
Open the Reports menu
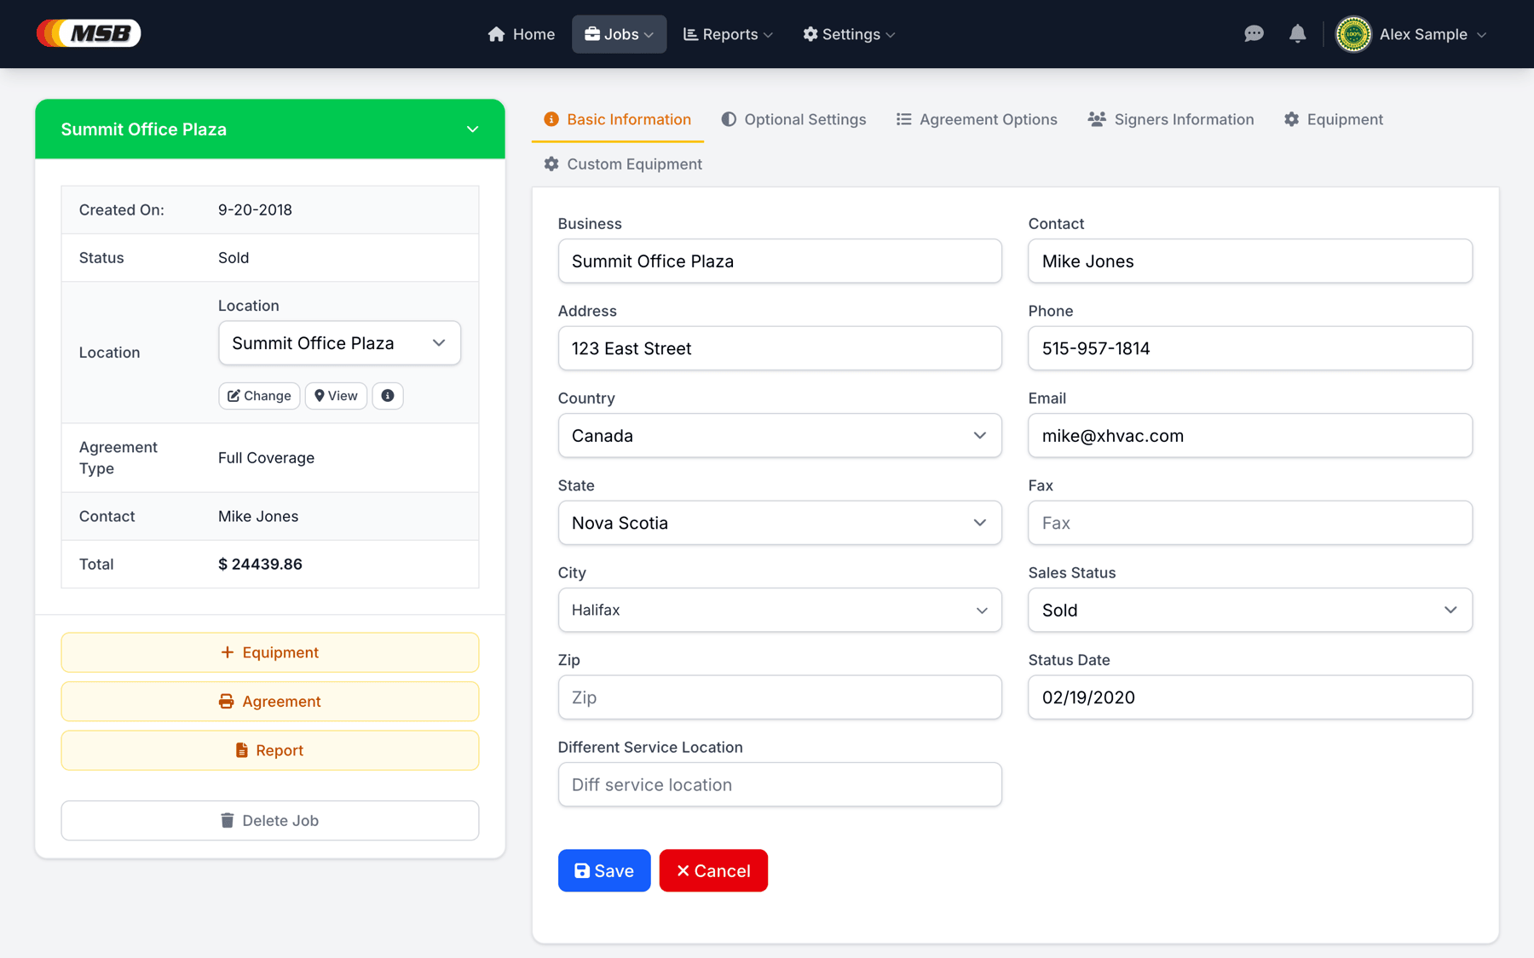(729, 34)
